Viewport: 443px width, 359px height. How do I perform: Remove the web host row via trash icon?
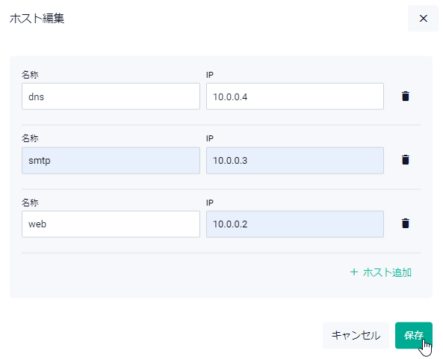(406, 224)
